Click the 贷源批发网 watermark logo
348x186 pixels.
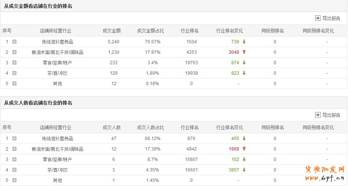coord(325,173)
